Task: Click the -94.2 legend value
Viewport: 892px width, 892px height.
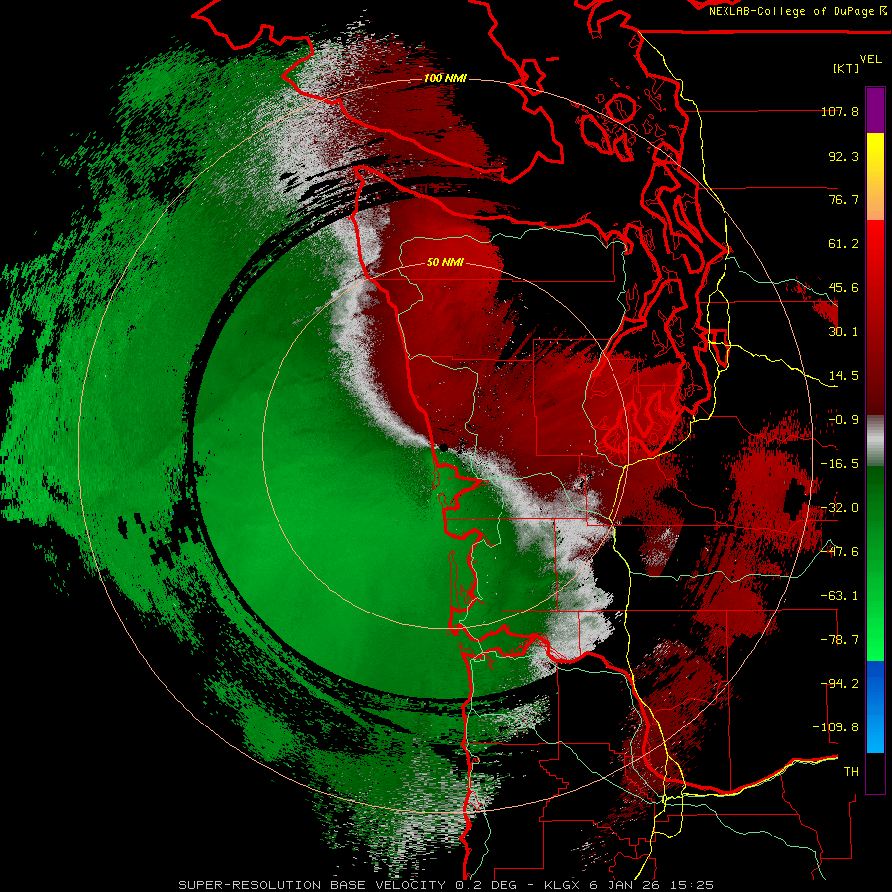Action: [839, 683]
